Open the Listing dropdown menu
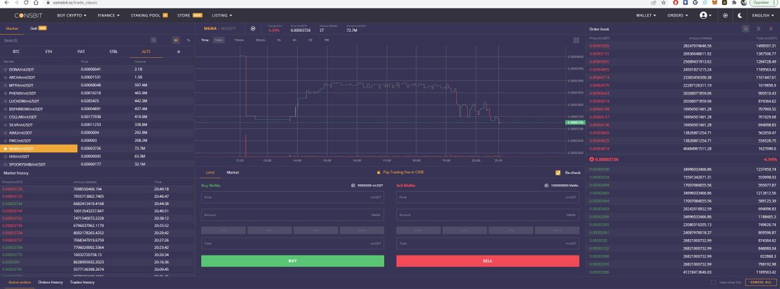 (x=222, y=15)
